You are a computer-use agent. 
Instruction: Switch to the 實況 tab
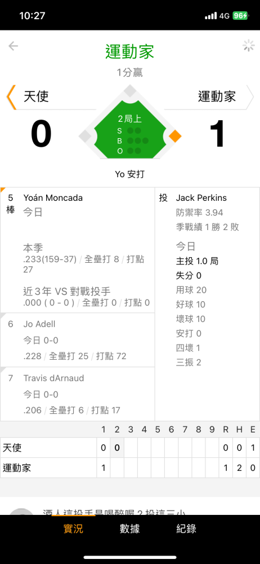point(73,528)
